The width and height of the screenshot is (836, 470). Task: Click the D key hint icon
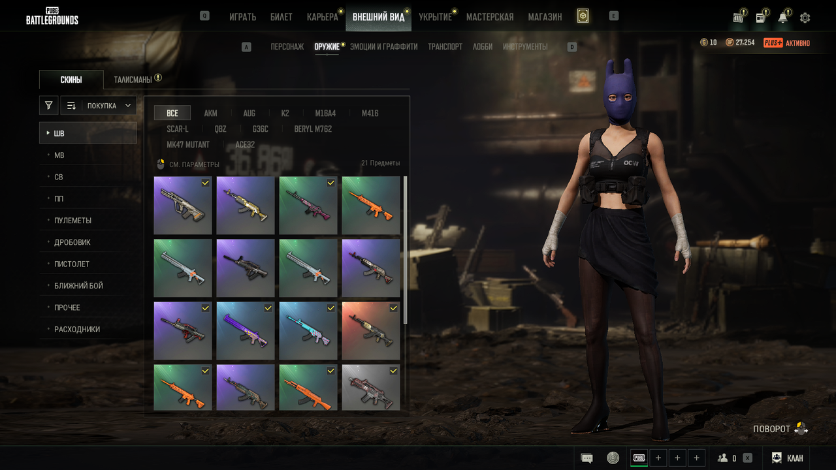[572, 47]
